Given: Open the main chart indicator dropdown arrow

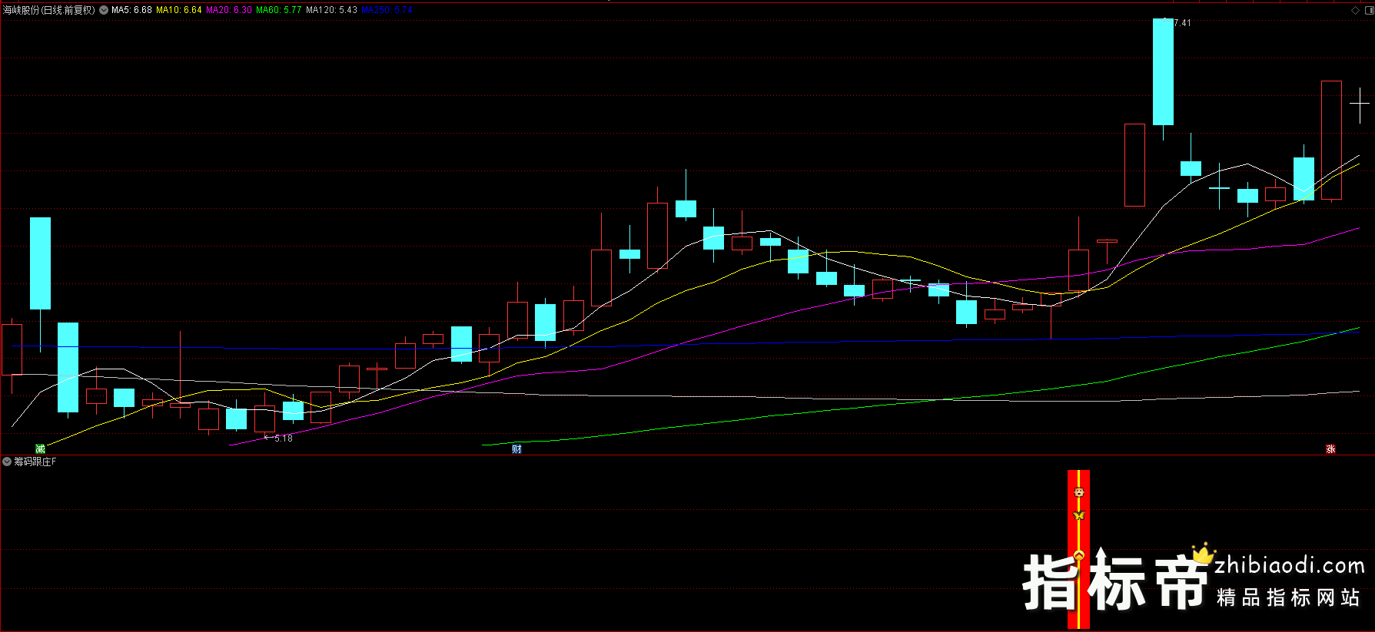Looking at the screenshot, I should pos(104,10).
